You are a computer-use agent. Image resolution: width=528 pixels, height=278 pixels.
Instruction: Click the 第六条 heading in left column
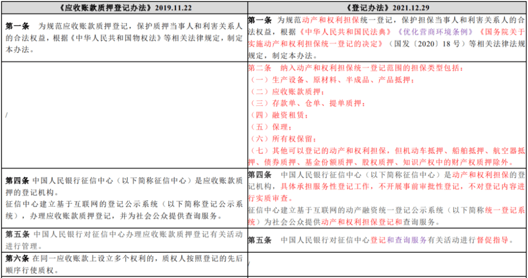[x=17, y=258]
